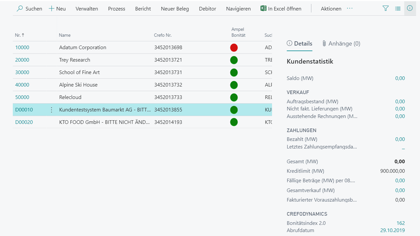Click green Ampel indicator for Relecloud
The image size is (420, 236).
tap(234, 97)
